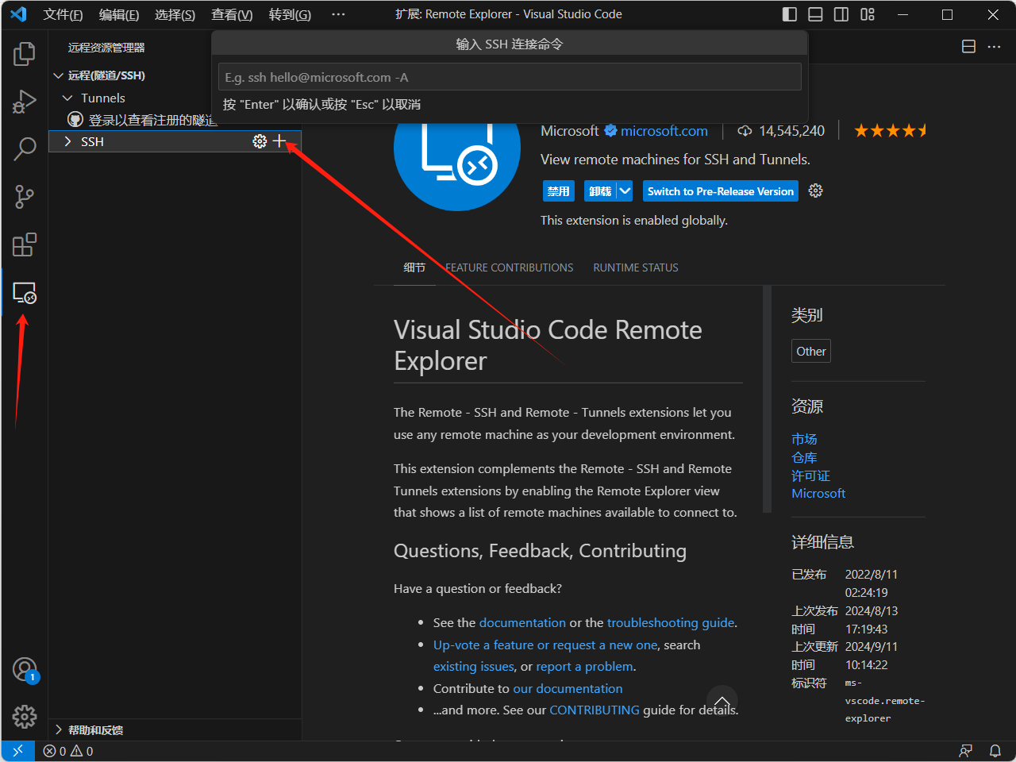Click the GitHub sign-in tunnel icon

click(x=75, y=120)
